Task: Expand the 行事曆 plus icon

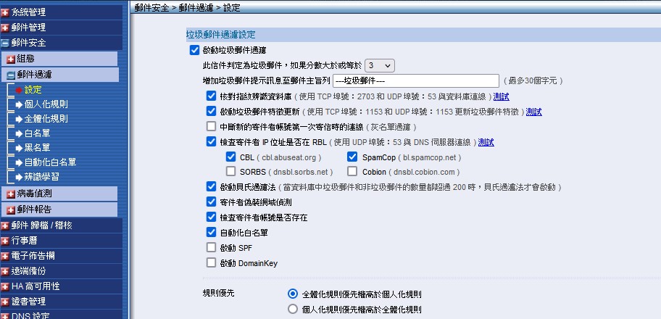Action: 5,240
